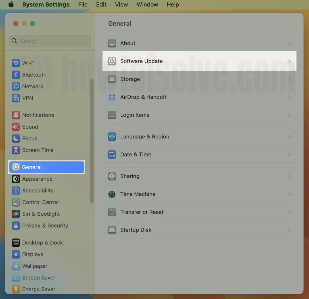The width and height of the screenshot is (309, 299).
Task: Select the Sound speaker icon
Action: [x=16, y=127]
